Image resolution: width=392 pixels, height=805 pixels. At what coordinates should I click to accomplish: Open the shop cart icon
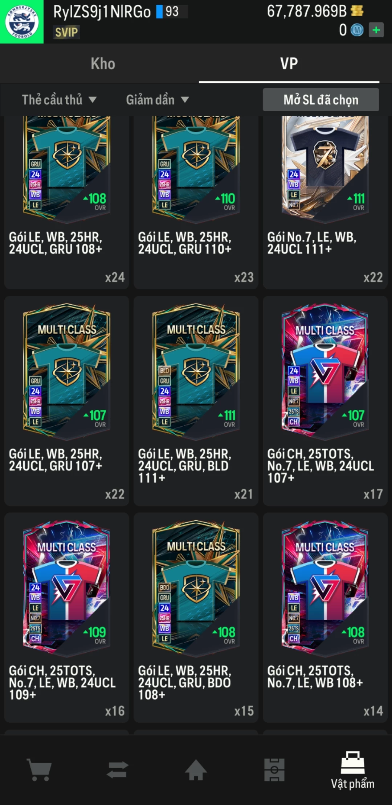pos(39,770)
